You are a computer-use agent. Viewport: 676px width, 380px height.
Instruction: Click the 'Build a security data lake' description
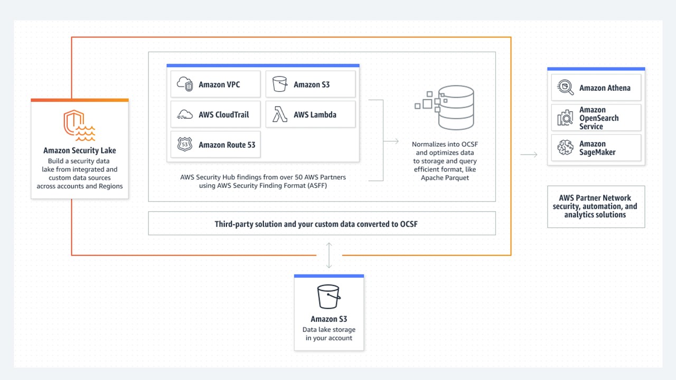(x=80, y=174)
